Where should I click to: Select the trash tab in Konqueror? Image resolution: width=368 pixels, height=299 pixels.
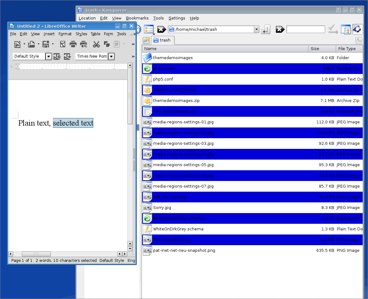(162, 40)
